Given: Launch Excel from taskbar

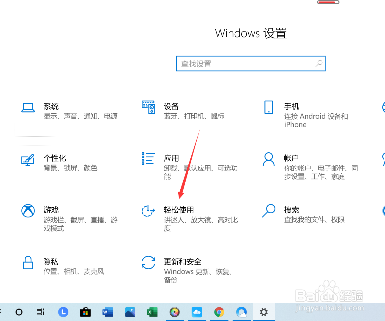Looking at the screenshot, I should pos(152,312).
